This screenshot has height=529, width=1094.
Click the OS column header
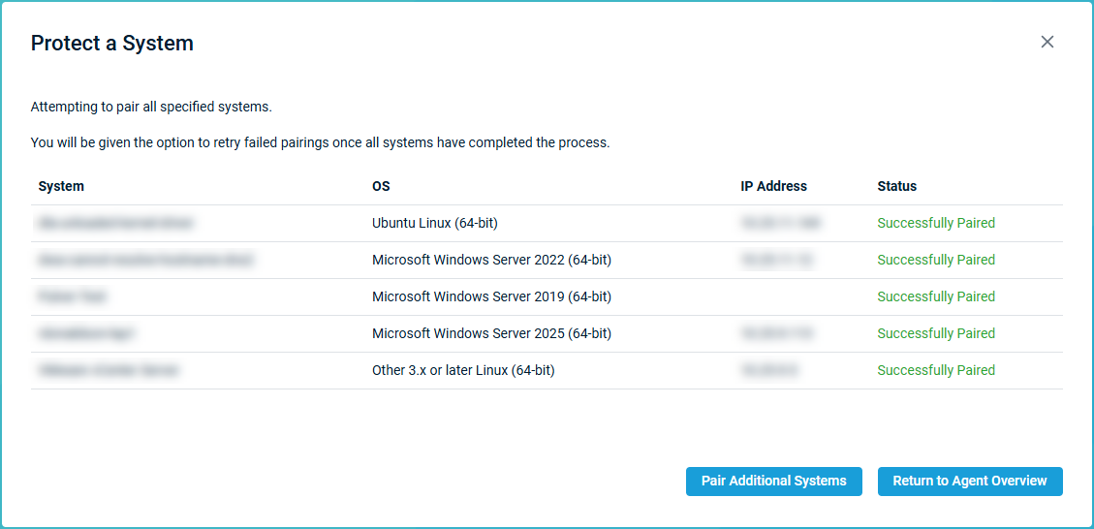[x=381, y=186]
